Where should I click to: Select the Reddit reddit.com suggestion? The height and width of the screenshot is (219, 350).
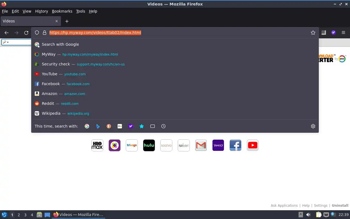(175, 103)
